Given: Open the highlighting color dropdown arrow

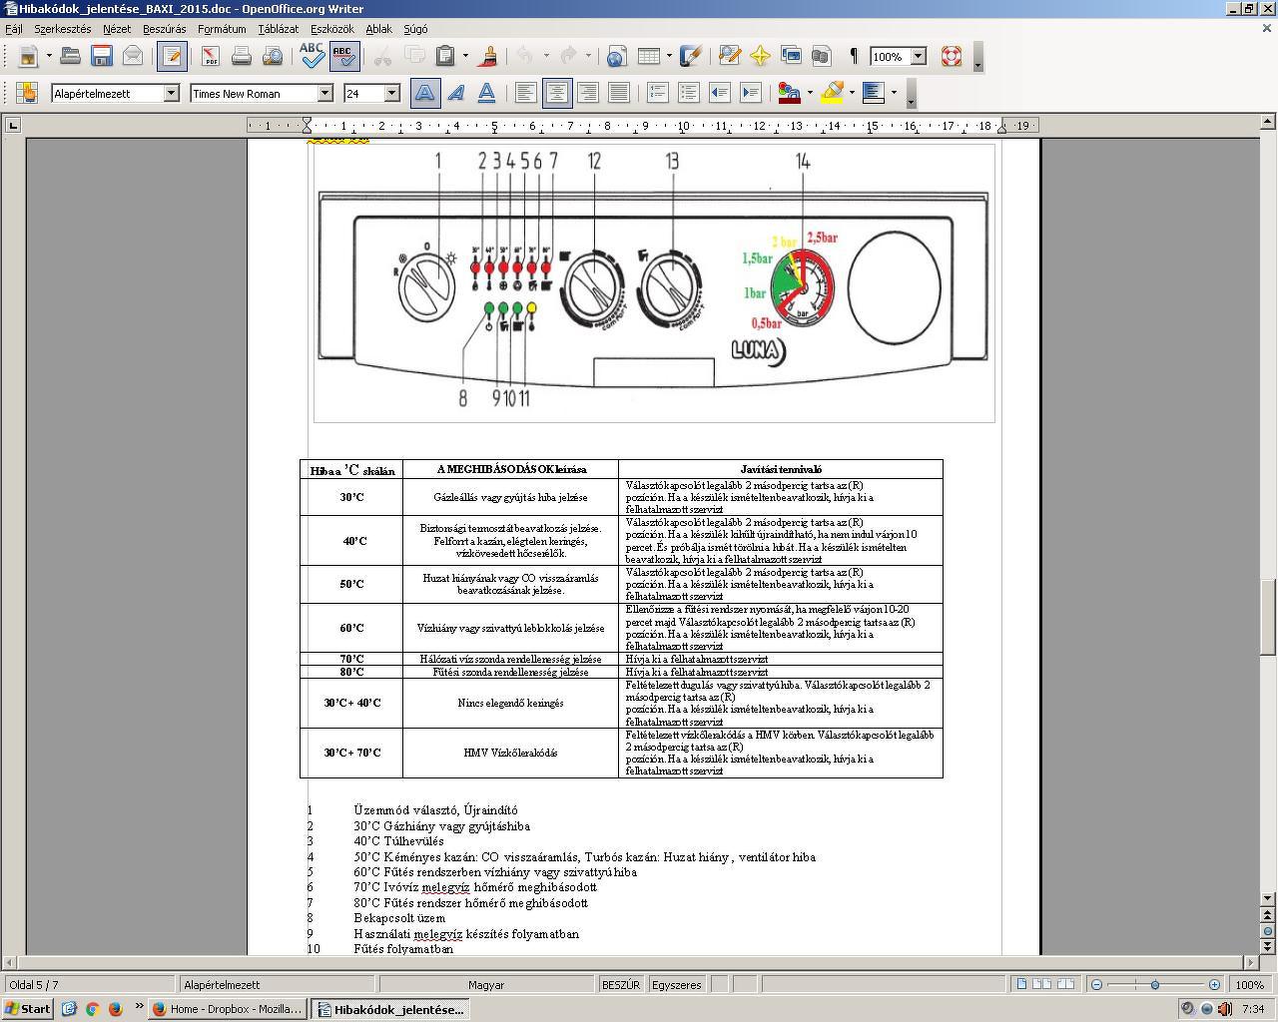Looking at the screenshot, I should 852,93.
